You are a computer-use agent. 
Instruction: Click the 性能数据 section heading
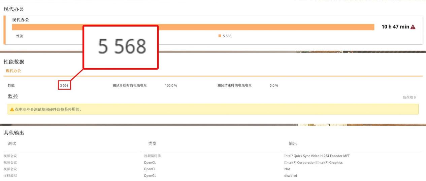coord(14,62)
